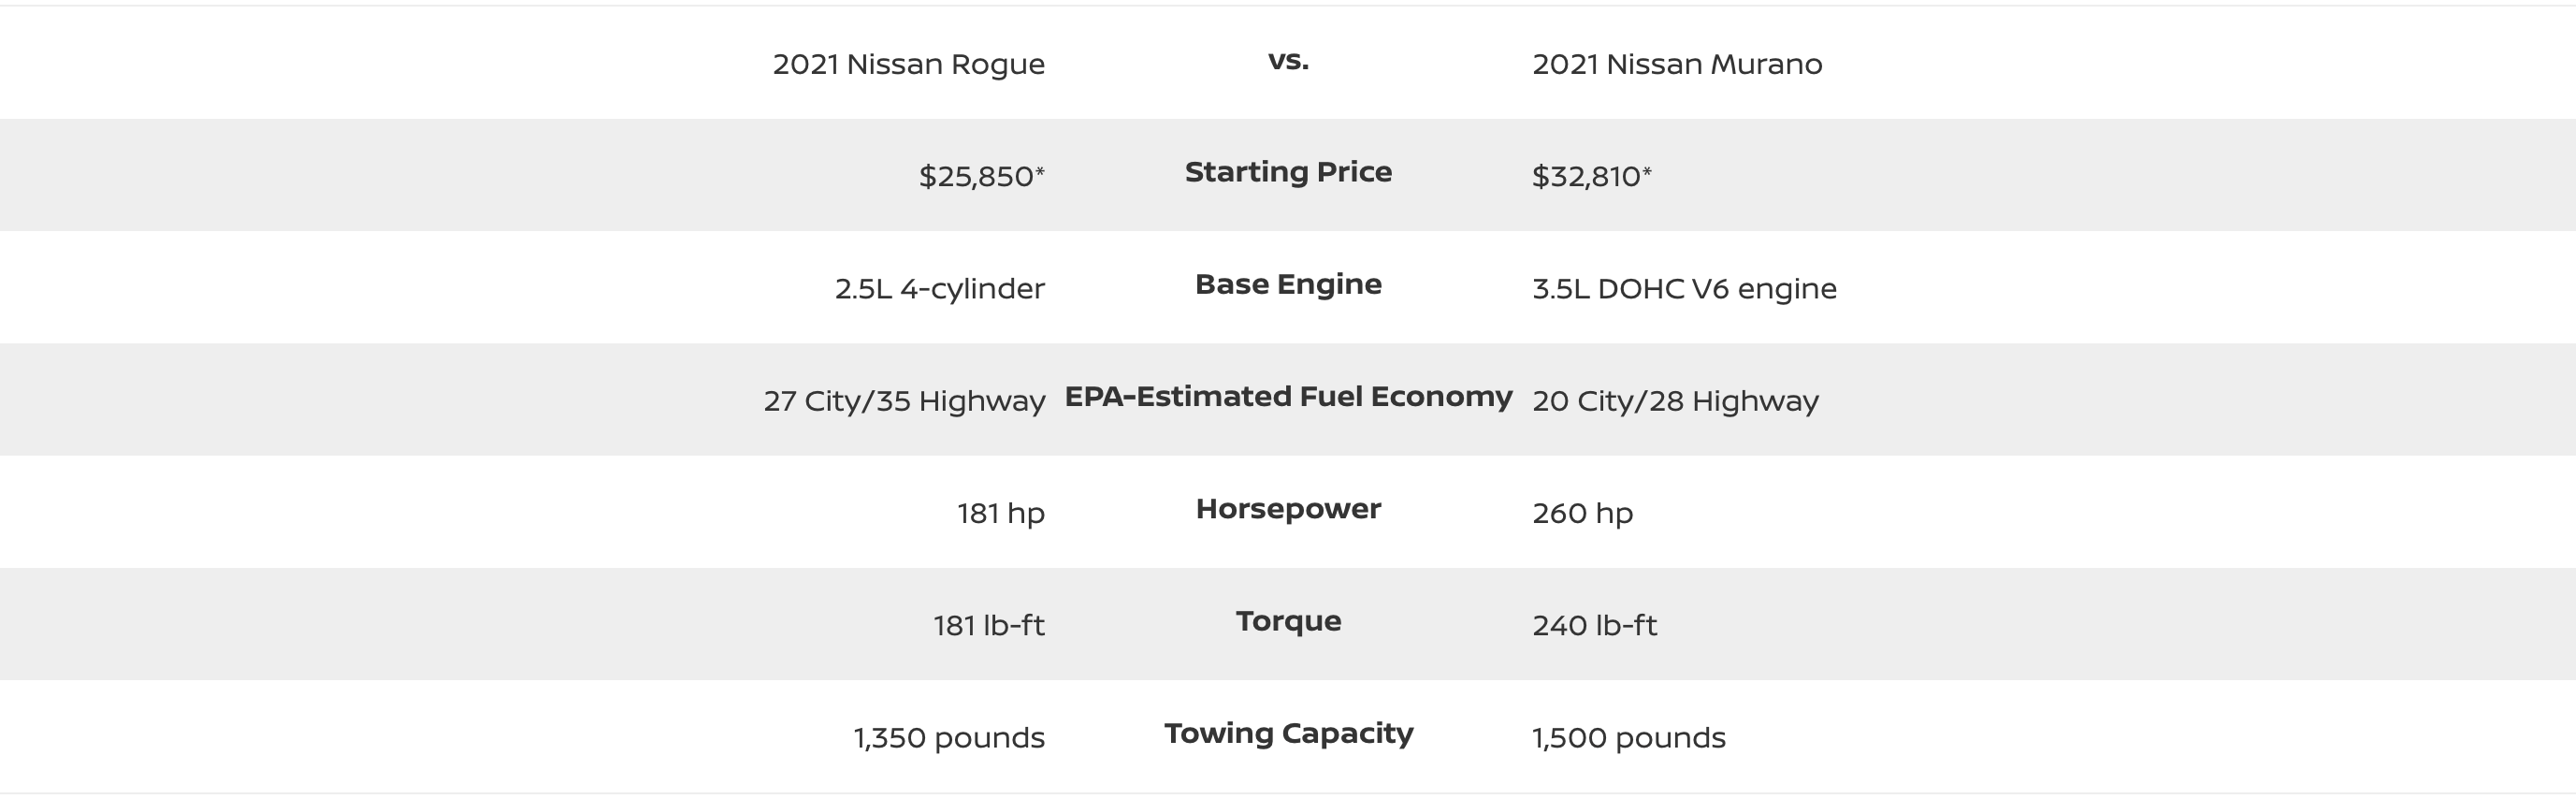This screenshot has height=799, width=2576.
Task: Click the 3.5L DOHC V6 engine text
Action: point(1684,289)
